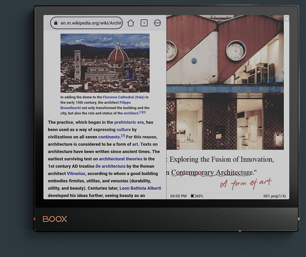Tap the bookmark icon in reader corner

click(x=287, y=19)
